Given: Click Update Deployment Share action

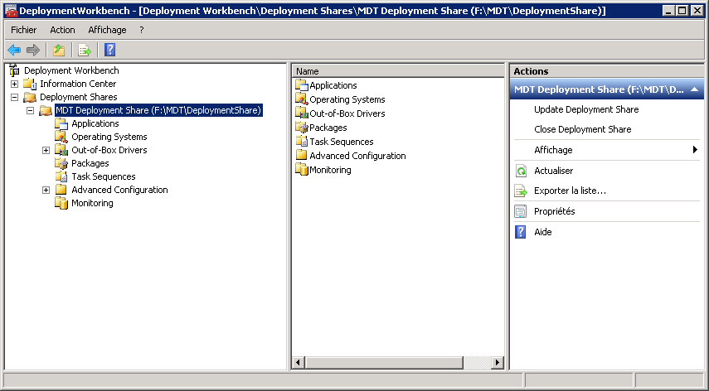Looking at the screenshot, I should click(586, 109).
